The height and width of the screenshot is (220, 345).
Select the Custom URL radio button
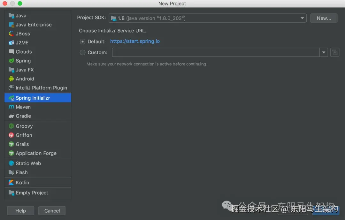[82, 52]
